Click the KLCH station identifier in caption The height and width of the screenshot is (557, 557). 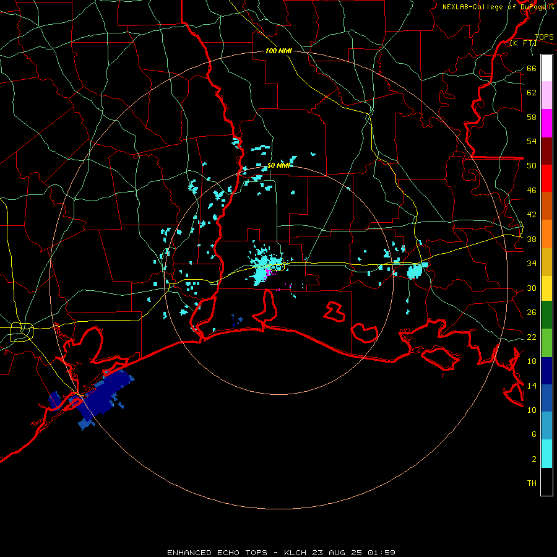[x=296, y=553]
